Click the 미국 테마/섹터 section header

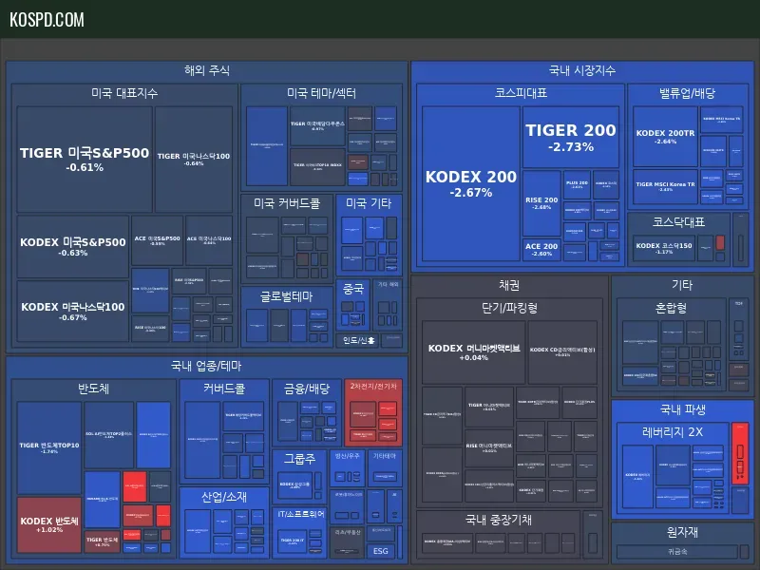pyautogui.click(x=321, y=93)
